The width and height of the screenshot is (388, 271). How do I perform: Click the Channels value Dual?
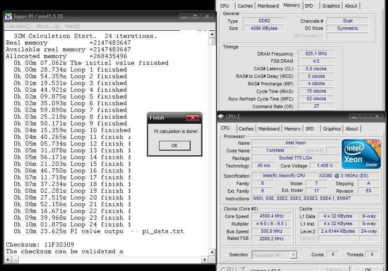(x=348, y=21)
